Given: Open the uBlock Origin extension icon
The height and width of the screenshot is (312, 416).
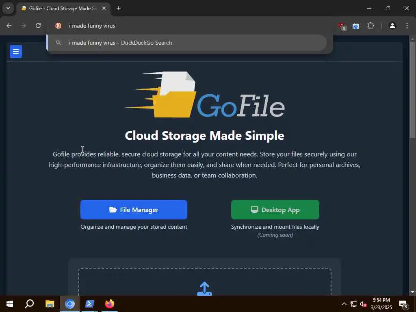Looking at the screenshot, I should click(342, 26).
